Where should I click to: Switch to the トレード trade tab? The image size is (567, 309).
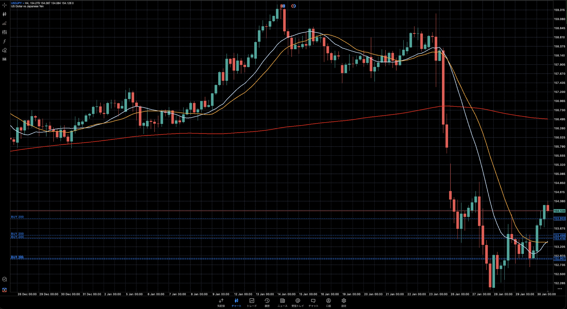click(252, 303)
